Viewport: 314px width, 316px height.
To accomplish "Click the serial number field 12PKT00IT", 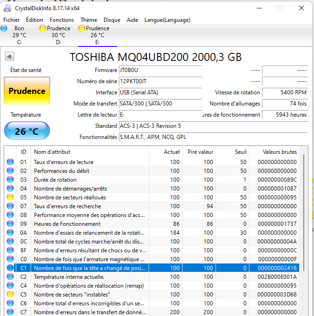I will 161,81.
